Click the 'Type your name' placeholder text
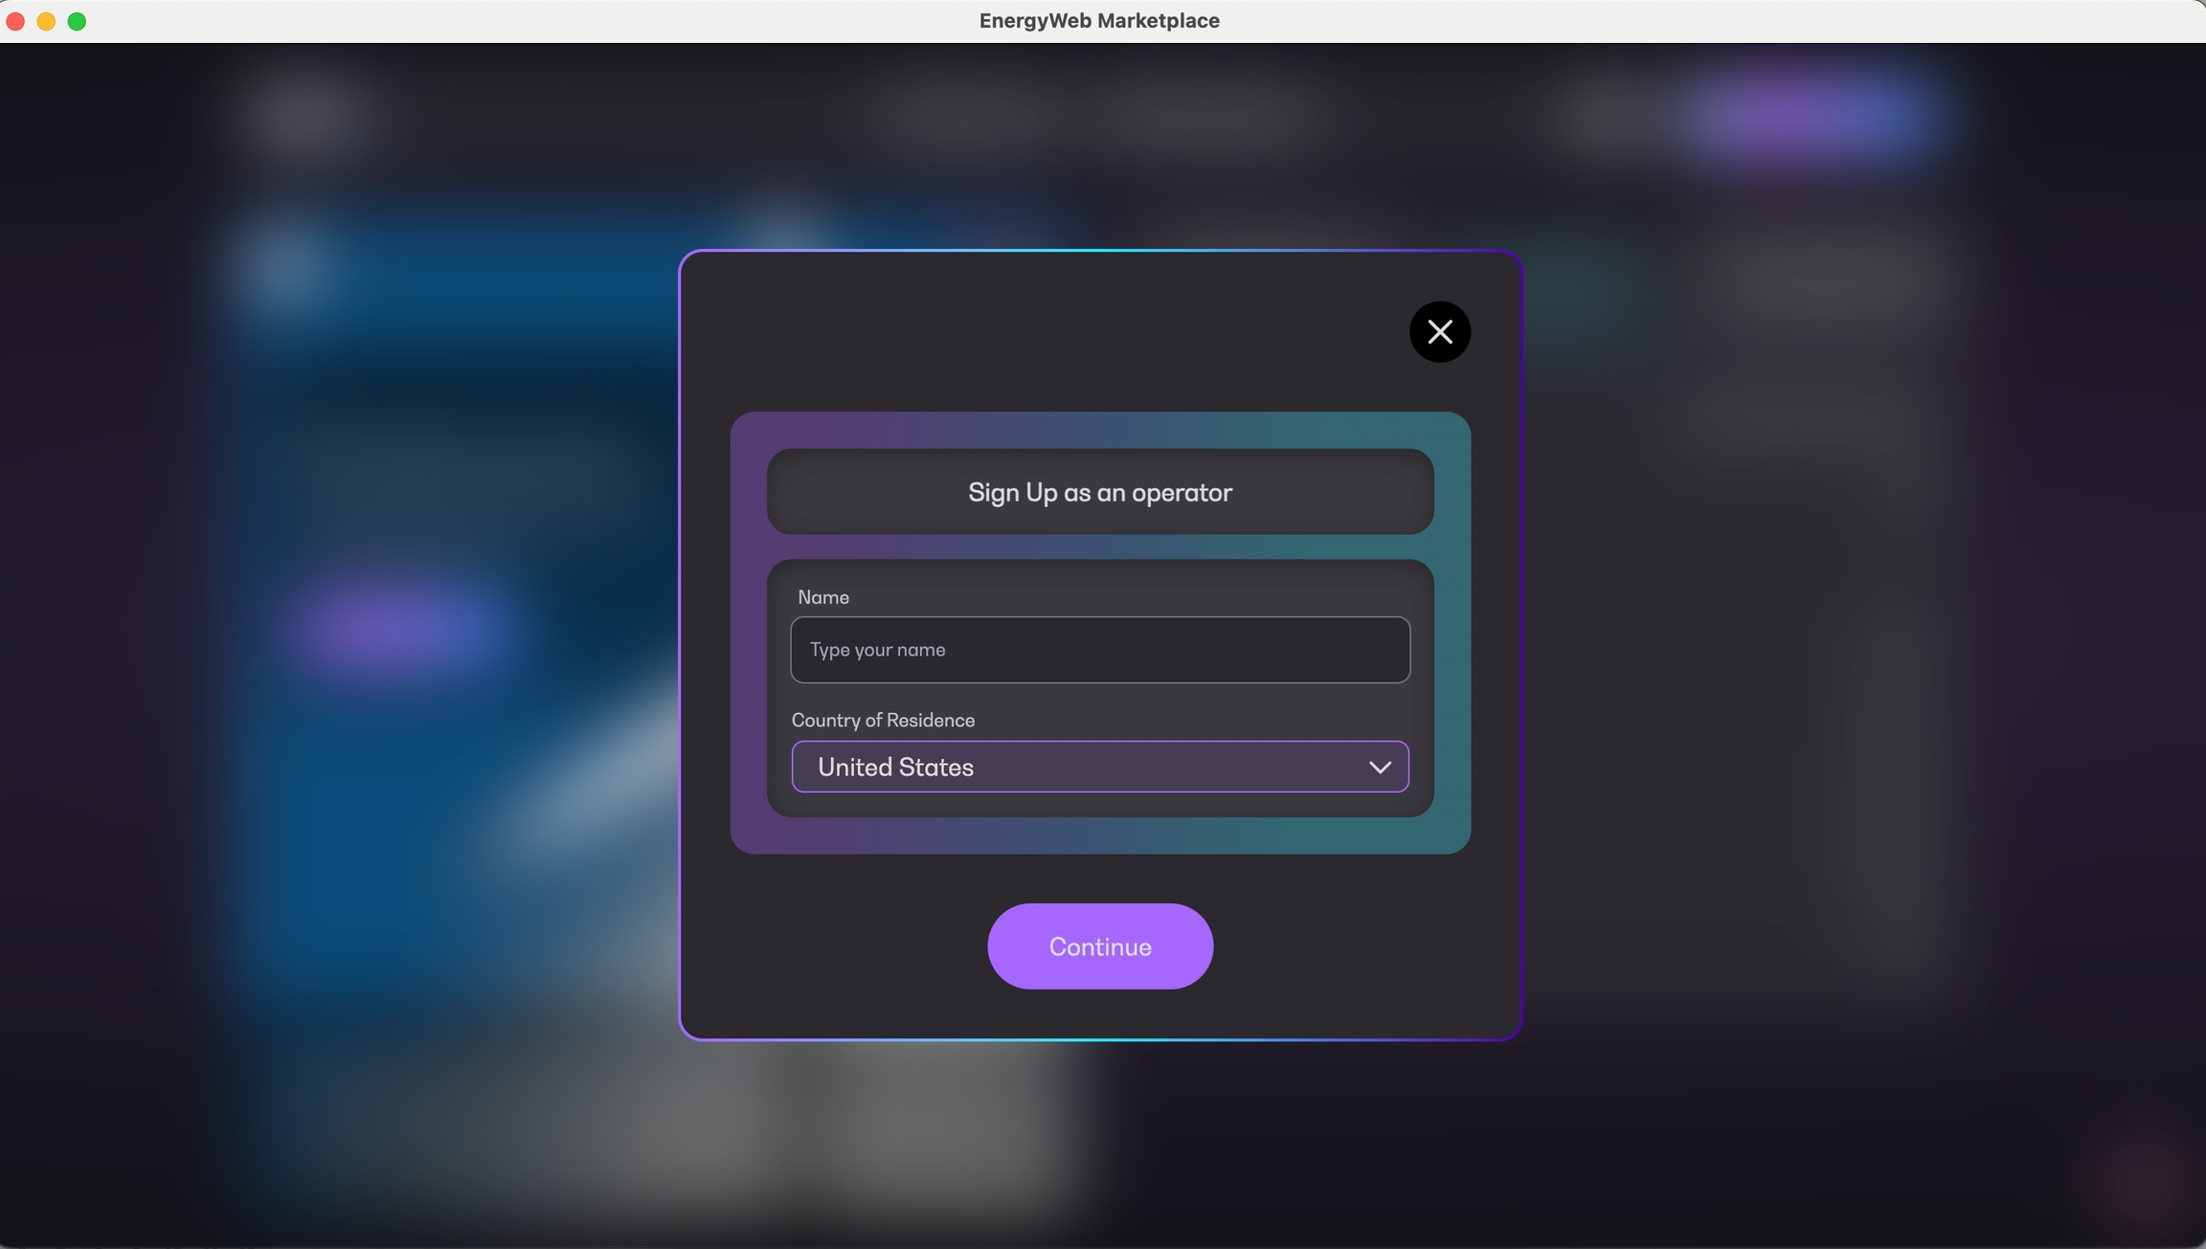 tap(877, 650)
